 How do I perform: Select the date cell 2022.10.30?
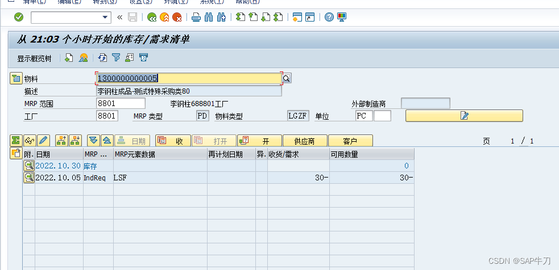coord(59,166)
